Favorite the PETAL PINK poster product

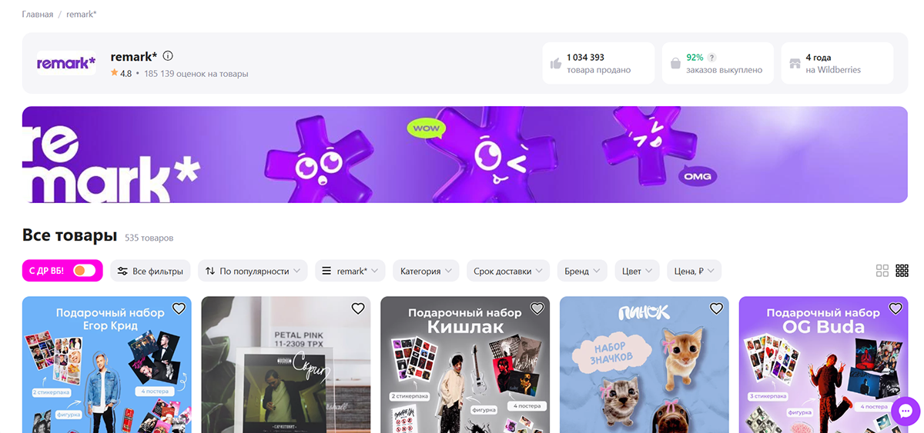pos(358,308)
